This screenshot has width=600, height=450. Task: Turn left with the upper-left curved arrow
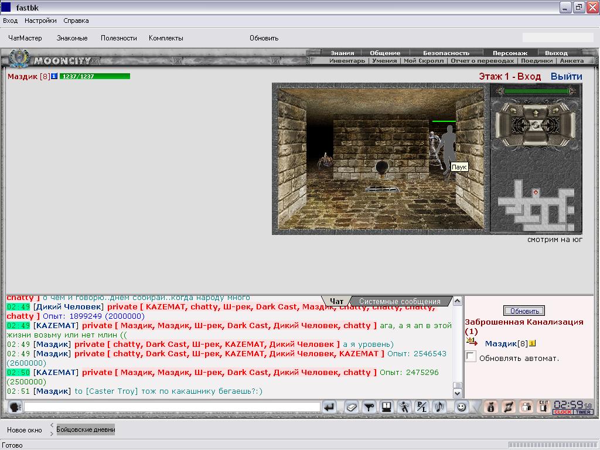[513, 110]
